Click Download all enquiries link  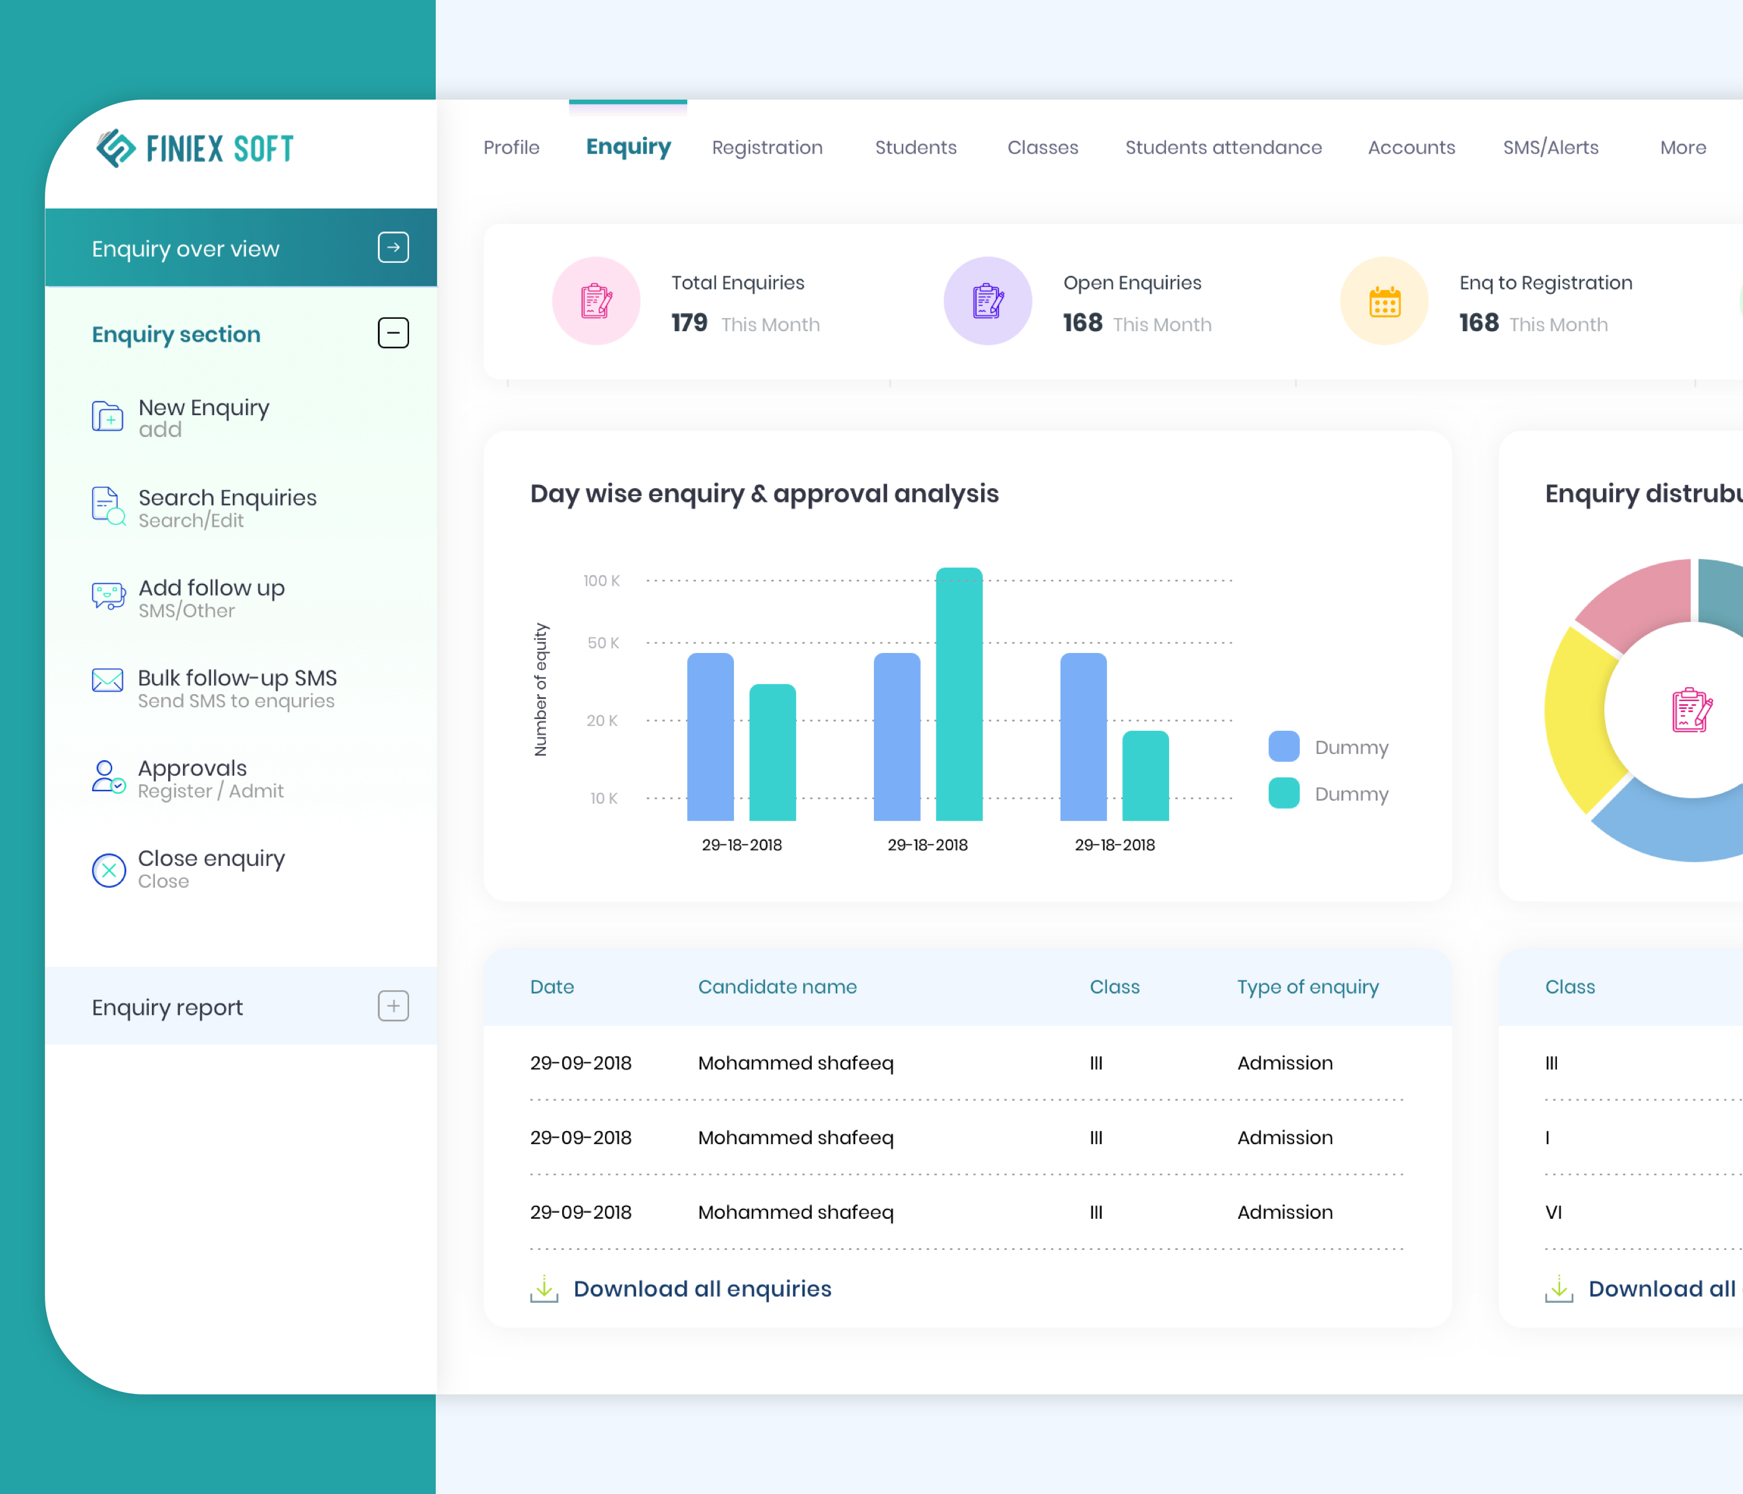click(x=702, y=1289)
